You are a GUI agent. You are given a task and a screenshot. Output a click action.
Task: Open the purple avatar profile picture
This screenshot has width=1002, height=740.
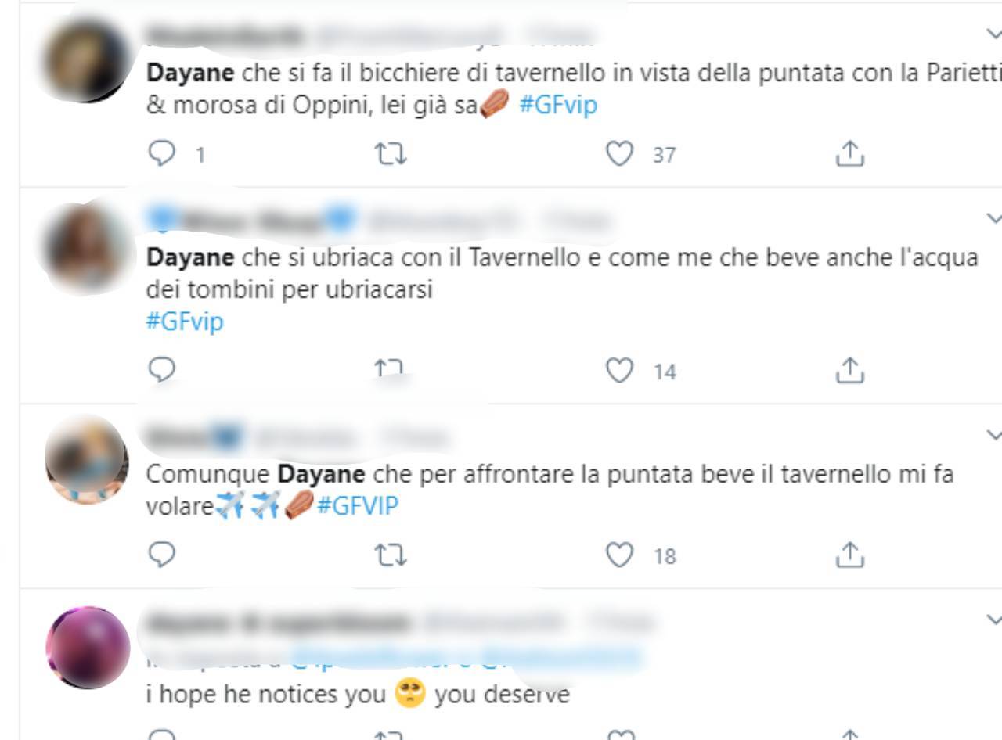[x=87, y=648]
